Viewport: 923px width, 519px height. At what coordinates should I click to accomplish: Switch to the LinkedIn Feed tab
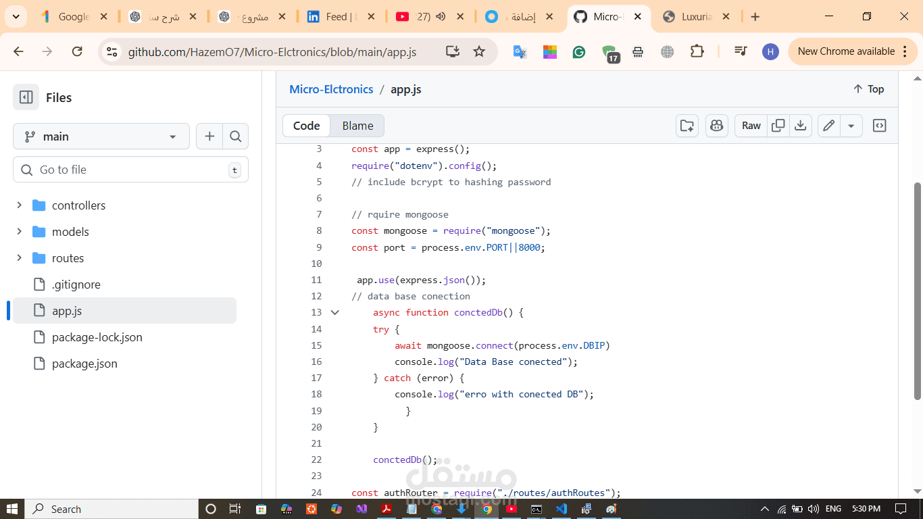coord(341,17)
